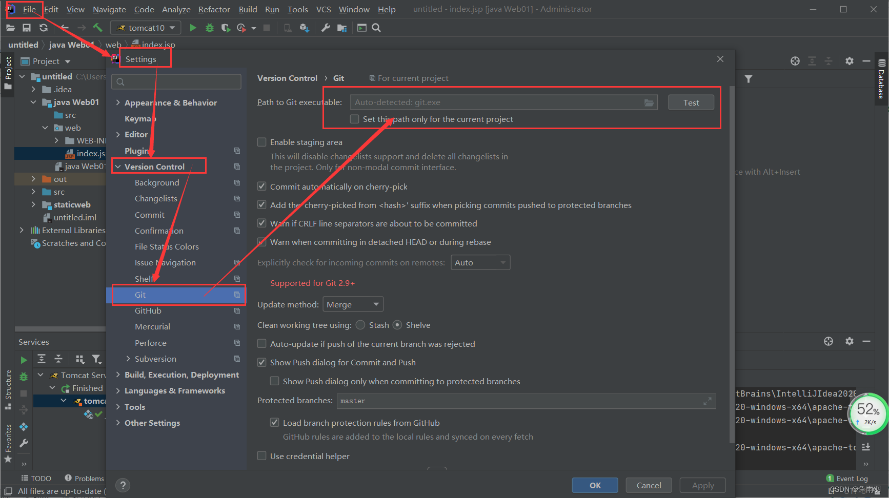
Task: Open Settings via the wrench toolbar icon
Action: [x=325, y=28]
